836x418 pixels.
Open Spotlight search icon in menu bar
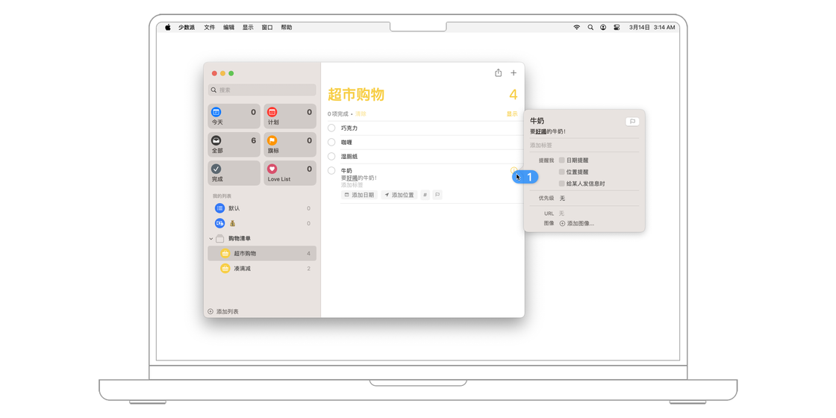590,27
